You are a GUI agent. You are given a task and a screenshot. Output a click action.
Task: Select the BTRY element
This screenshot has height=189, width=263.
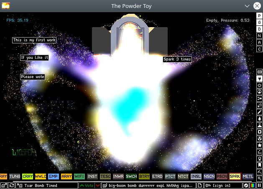tap(144, 176)
